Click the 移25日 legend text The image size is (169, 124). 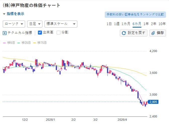coord(26,43)
